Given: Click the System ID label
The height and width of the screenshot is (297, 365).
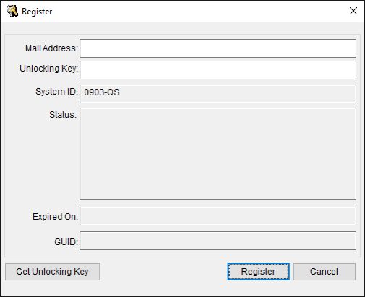Looking at the screenshot, I should coord(56,92).
